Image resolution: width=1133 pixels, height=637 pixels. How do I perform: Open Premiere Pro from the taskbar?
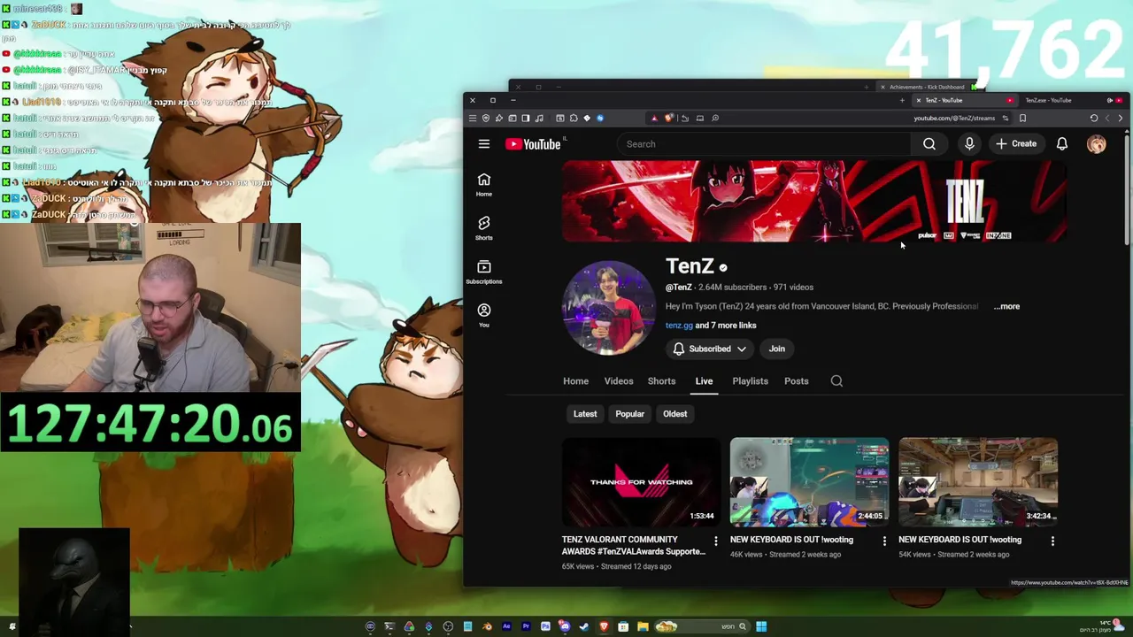[x=526, y=626]
